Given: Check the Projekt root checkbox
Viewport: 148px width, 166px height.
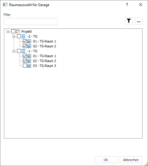Looking at the screenshot, I should point(13,31).
